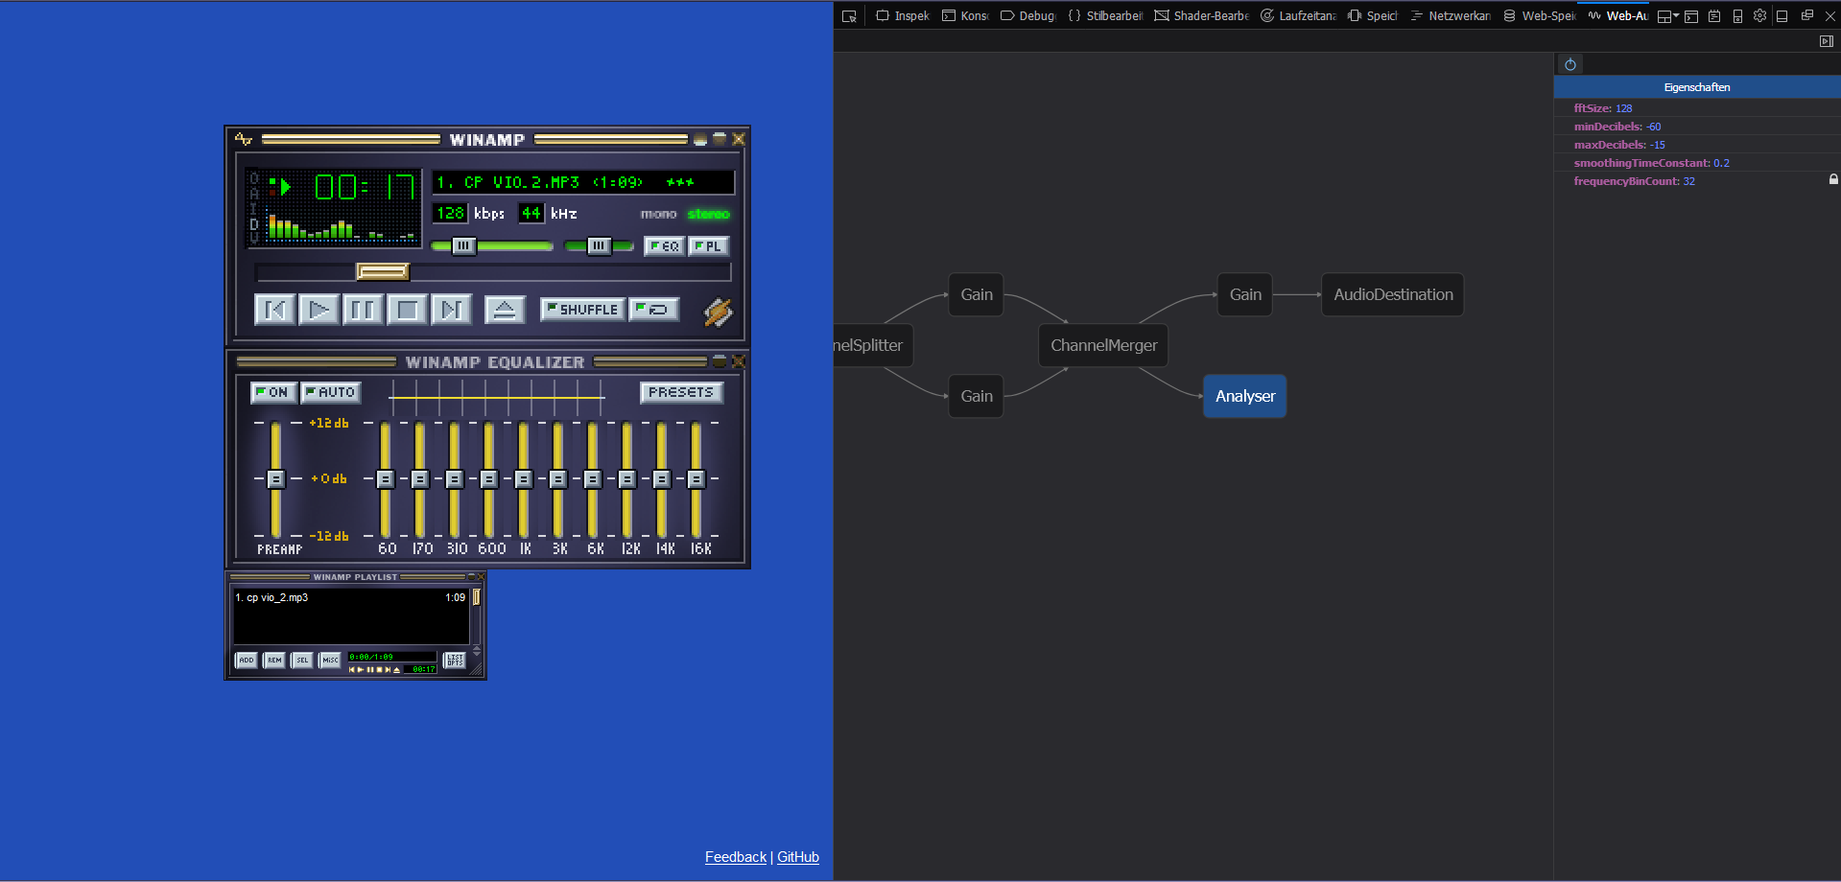The height and width of the screenshot is (882, 1841).
Task: Click the spectrum visualizer display
Action: pyautogui.click(x=342, y=224)
